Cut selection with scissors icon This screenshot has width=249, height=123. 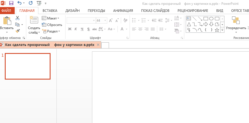pos(18,18)
